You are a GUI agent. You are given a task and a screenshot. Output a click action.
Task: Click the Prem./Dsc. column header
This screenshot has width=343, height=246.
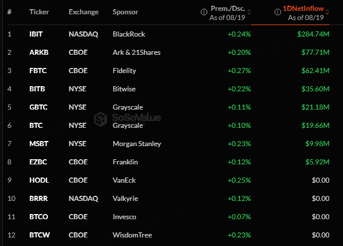[x=228, y=9]
